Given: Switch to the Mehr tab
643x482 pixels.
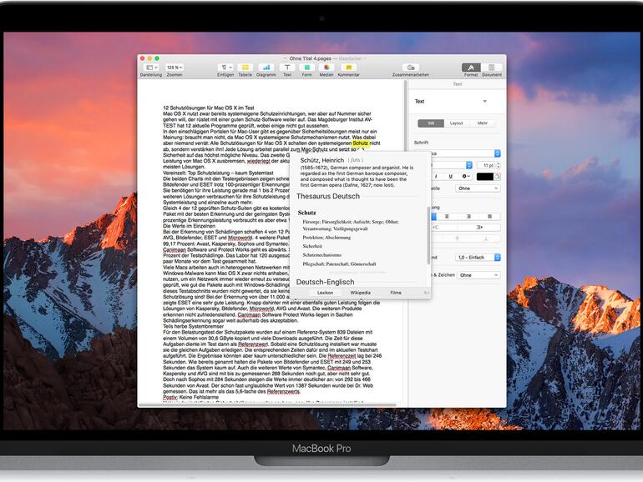Looking at the screenshot, I should (483, 123).
